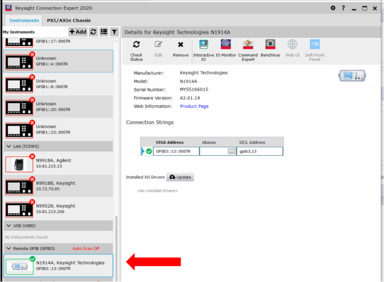Open the Product Page link
The image size is (385, 282).
194,106
